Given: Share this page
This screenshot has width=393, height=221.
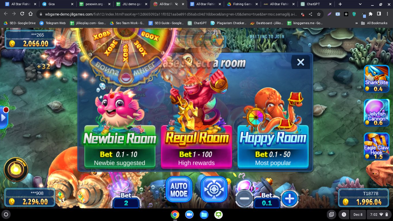Looking at the screenshot, I should (310, 14).
